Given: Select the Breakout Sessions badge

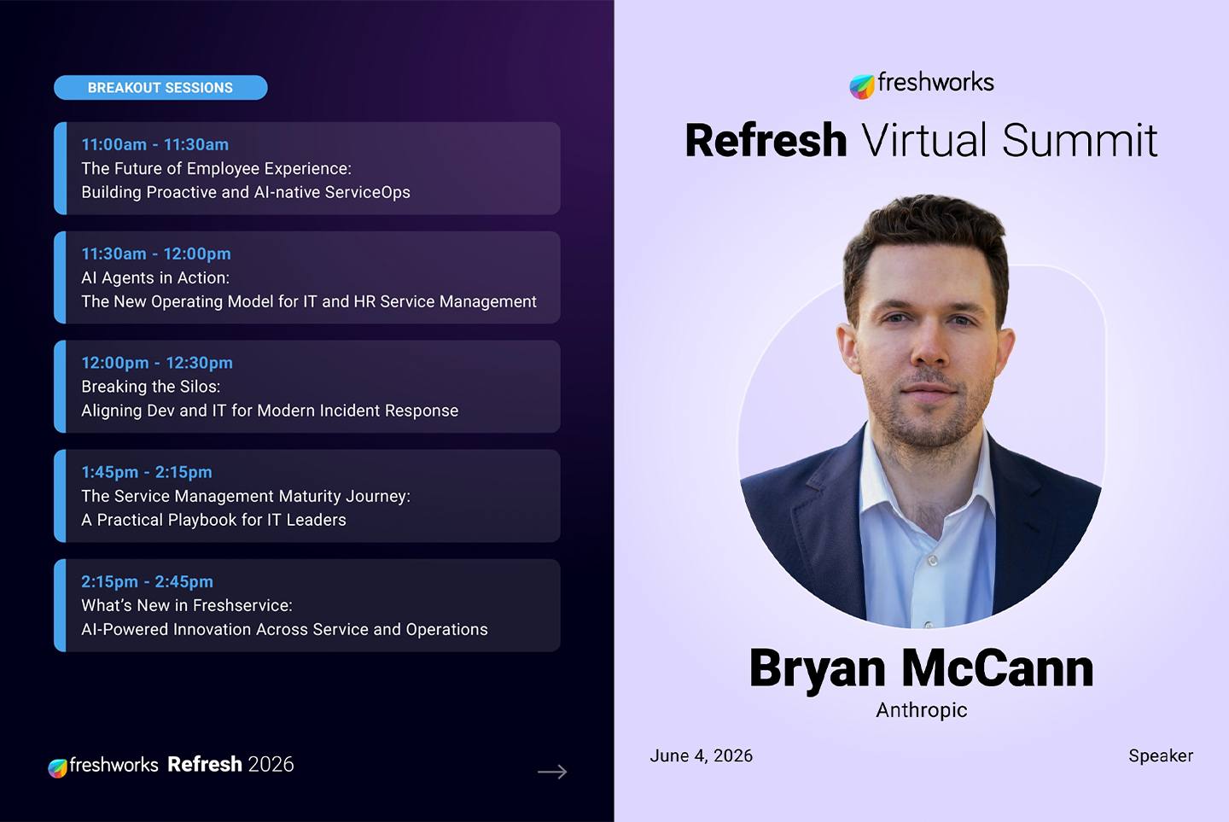Looking at the screenshot, I should tap(160, 88).
